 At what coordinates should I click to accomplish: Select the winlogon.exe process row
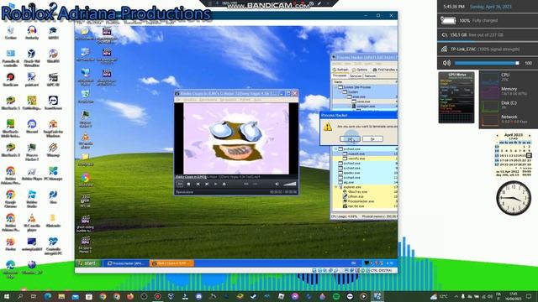[364, 107]
